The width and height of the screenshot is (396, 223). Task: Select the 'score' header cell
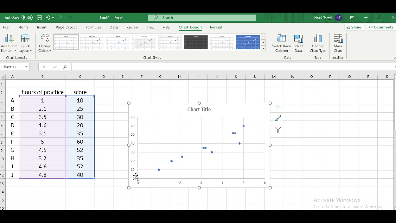pyautogui.click(x=80, y=92)
